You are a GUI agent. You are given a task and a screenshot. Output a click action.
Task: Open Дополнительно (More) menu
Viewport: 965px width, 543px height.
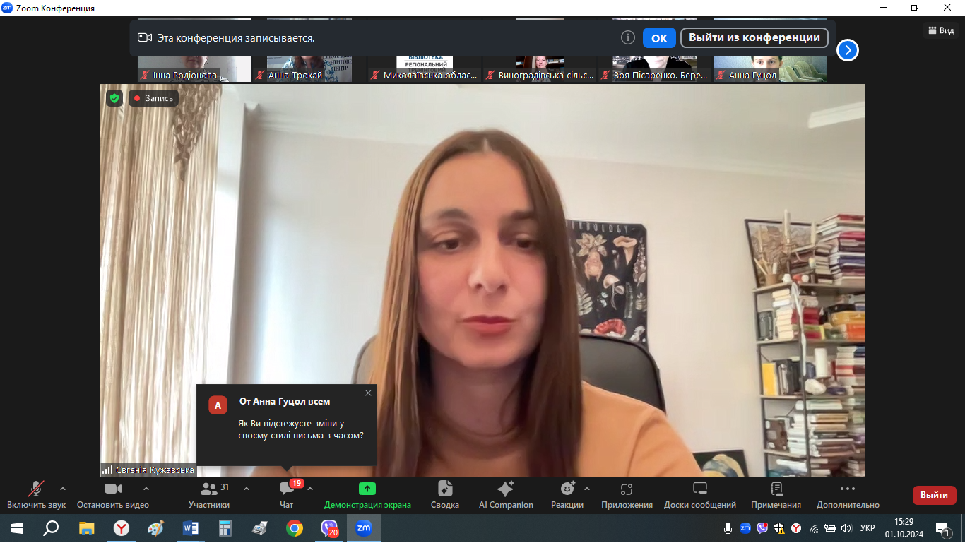848,494
